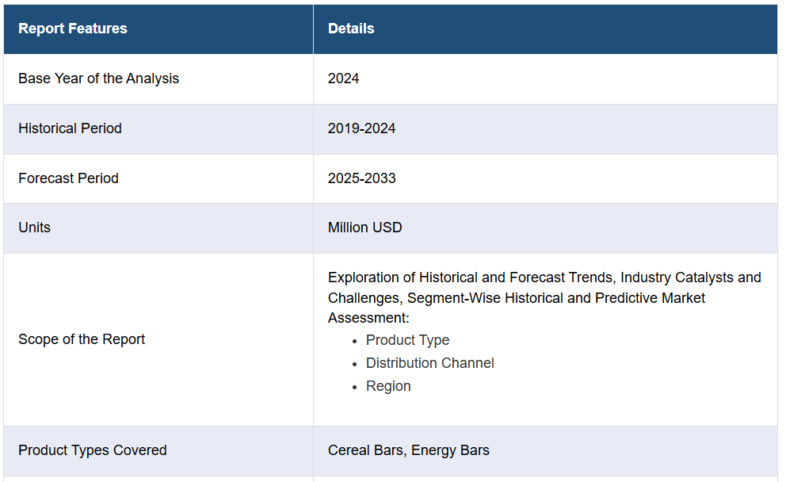Select the Forecast Period row label
Screen dimensions: 786x482
pos(68,178)
